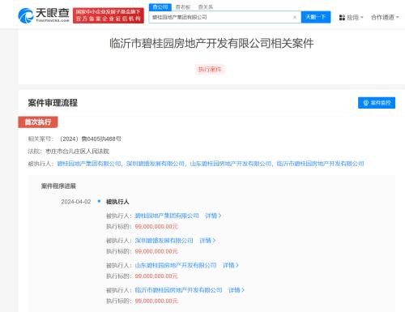This screenshot has width=405, height=312.
Task: Select the 首次执行 stage label
Action: 38,122
